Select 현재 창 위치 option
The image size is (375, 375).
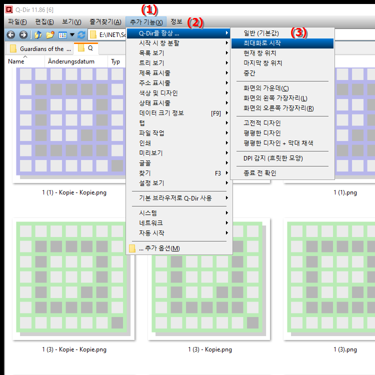(282, 53)
